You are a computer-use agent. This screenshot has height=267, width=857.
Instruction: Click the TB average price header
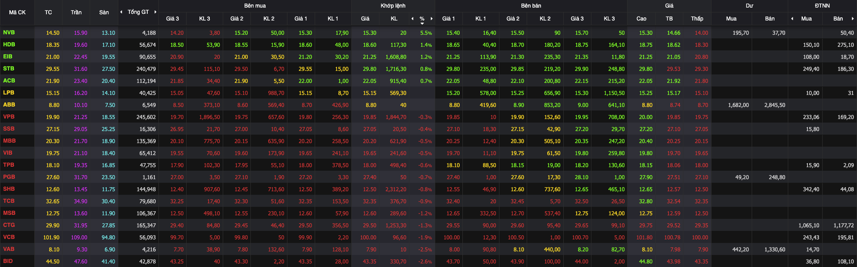669,19
